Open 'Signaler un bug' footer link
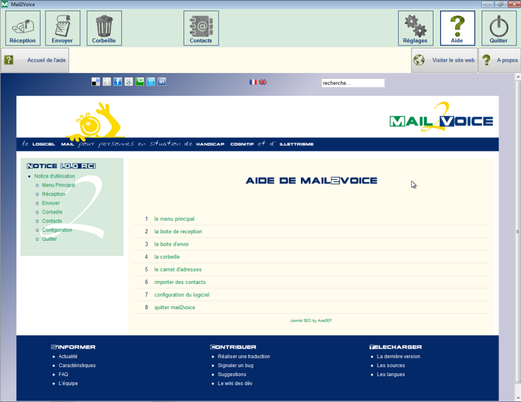Screen dimensions: 521x402 [x=236, y=365]
